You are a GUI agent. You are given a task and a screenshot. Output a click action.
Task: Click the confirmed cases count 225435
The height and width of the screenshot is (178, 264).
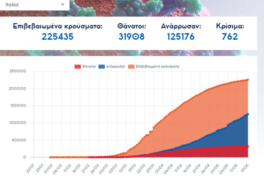pyautogui.click(x=58, y=37)
